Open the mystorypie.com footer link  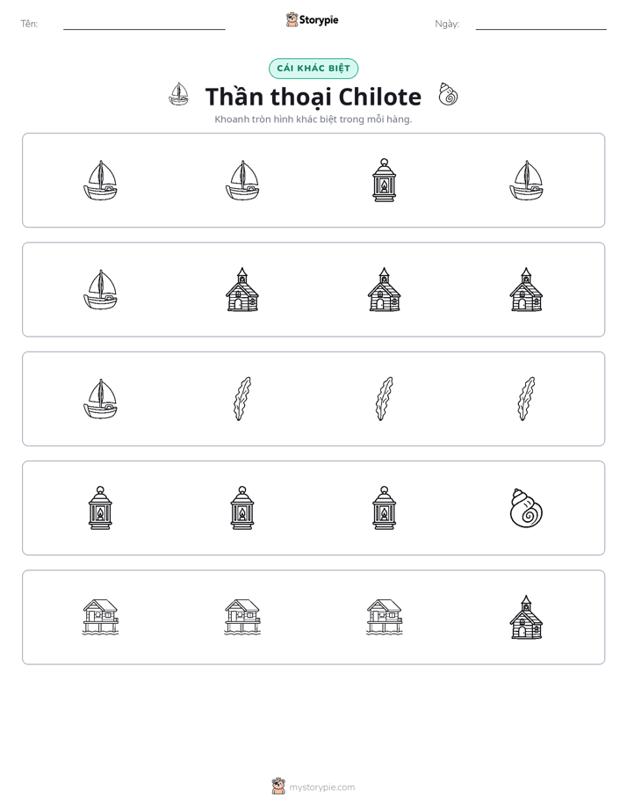321,787
